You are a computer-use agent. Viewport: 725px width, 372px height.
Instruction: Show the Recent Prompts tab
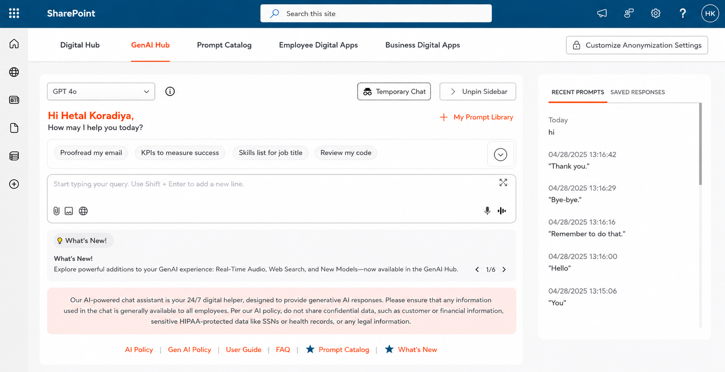click(x=578, y=92)
